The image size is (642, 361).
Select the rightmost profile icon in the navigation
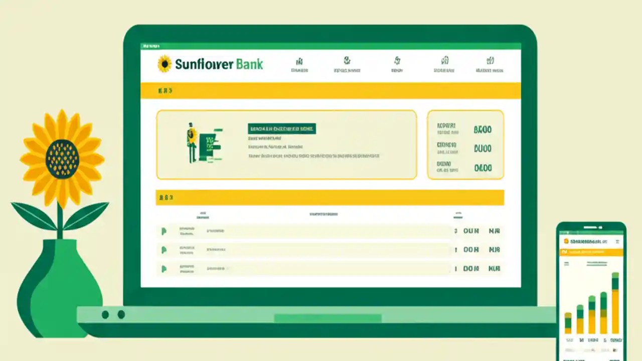pos(490,61)
